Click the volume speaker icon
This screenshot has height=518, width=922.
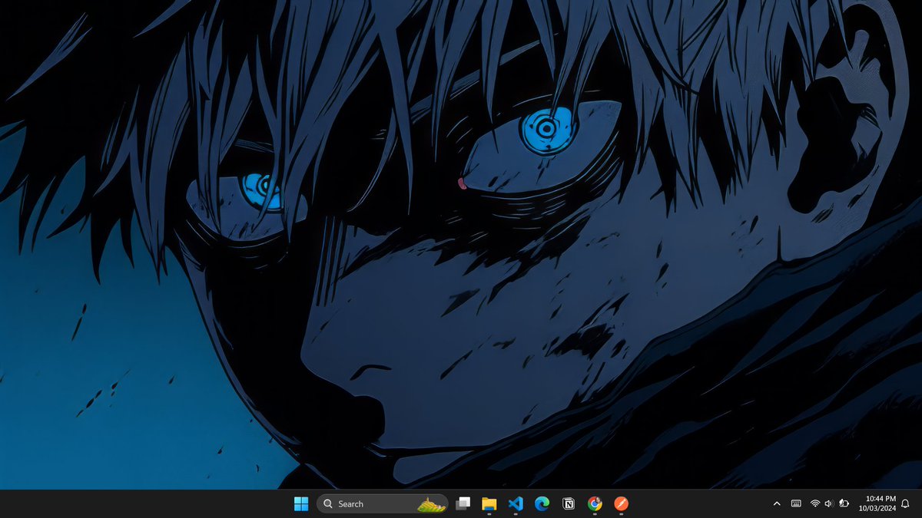click(828, 504)
